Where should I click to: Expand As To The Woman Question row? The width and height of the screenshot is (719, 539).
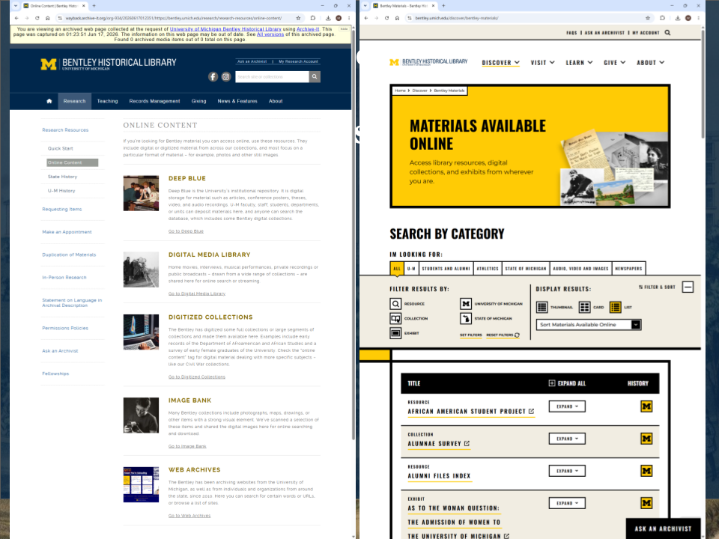click(x=567, y=503)
